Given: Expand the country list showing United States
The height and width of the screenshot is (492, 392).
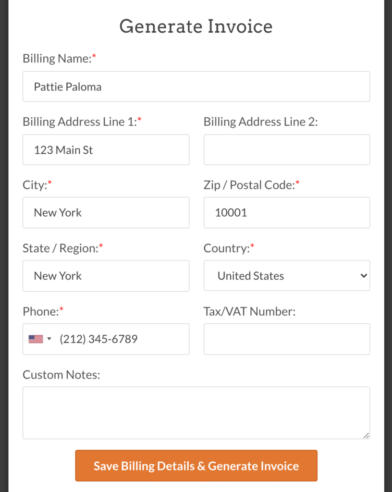Looking at the screenshot, I should pyautogui.click(x=286, y=276).
